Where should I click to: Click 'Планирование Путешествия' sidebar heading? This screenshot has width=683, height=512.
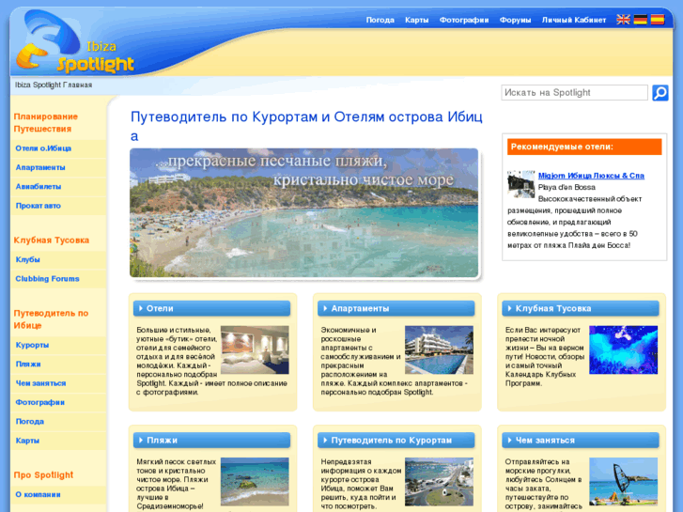(x=46, y=123)
